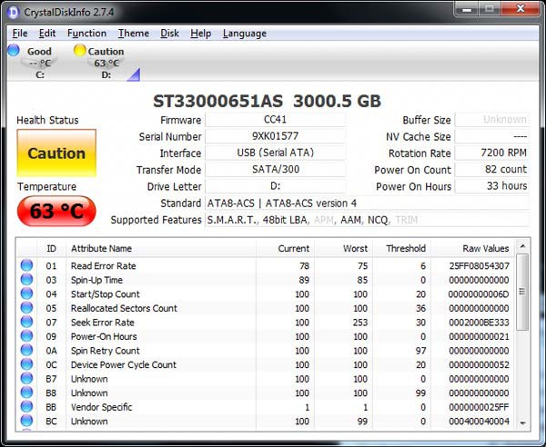Select the Spin Retry Count row name

106,351
